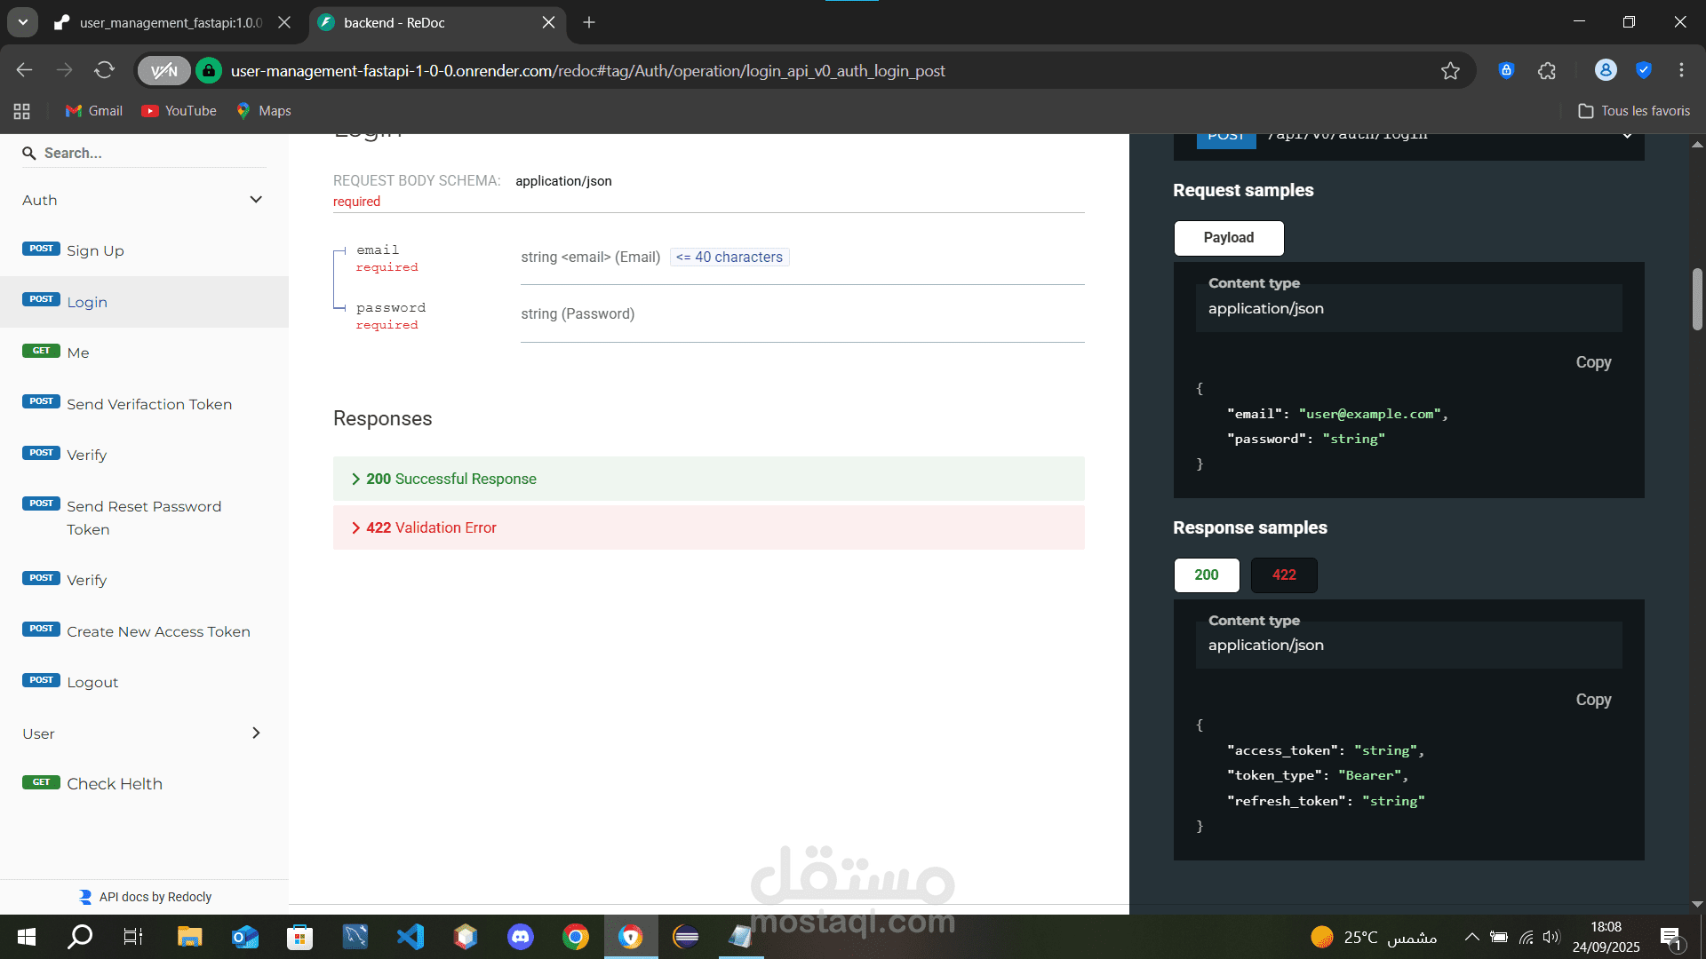Image resolution: width=1706 pixels, height=959 pixels.
Task: Open the Bitwarden shield extension icon
Action: (1506, 71)
